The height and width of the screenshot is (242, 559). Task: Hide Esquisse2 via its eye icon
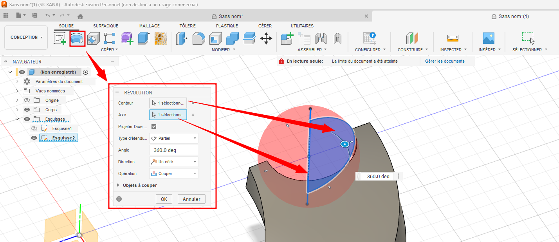34,138
